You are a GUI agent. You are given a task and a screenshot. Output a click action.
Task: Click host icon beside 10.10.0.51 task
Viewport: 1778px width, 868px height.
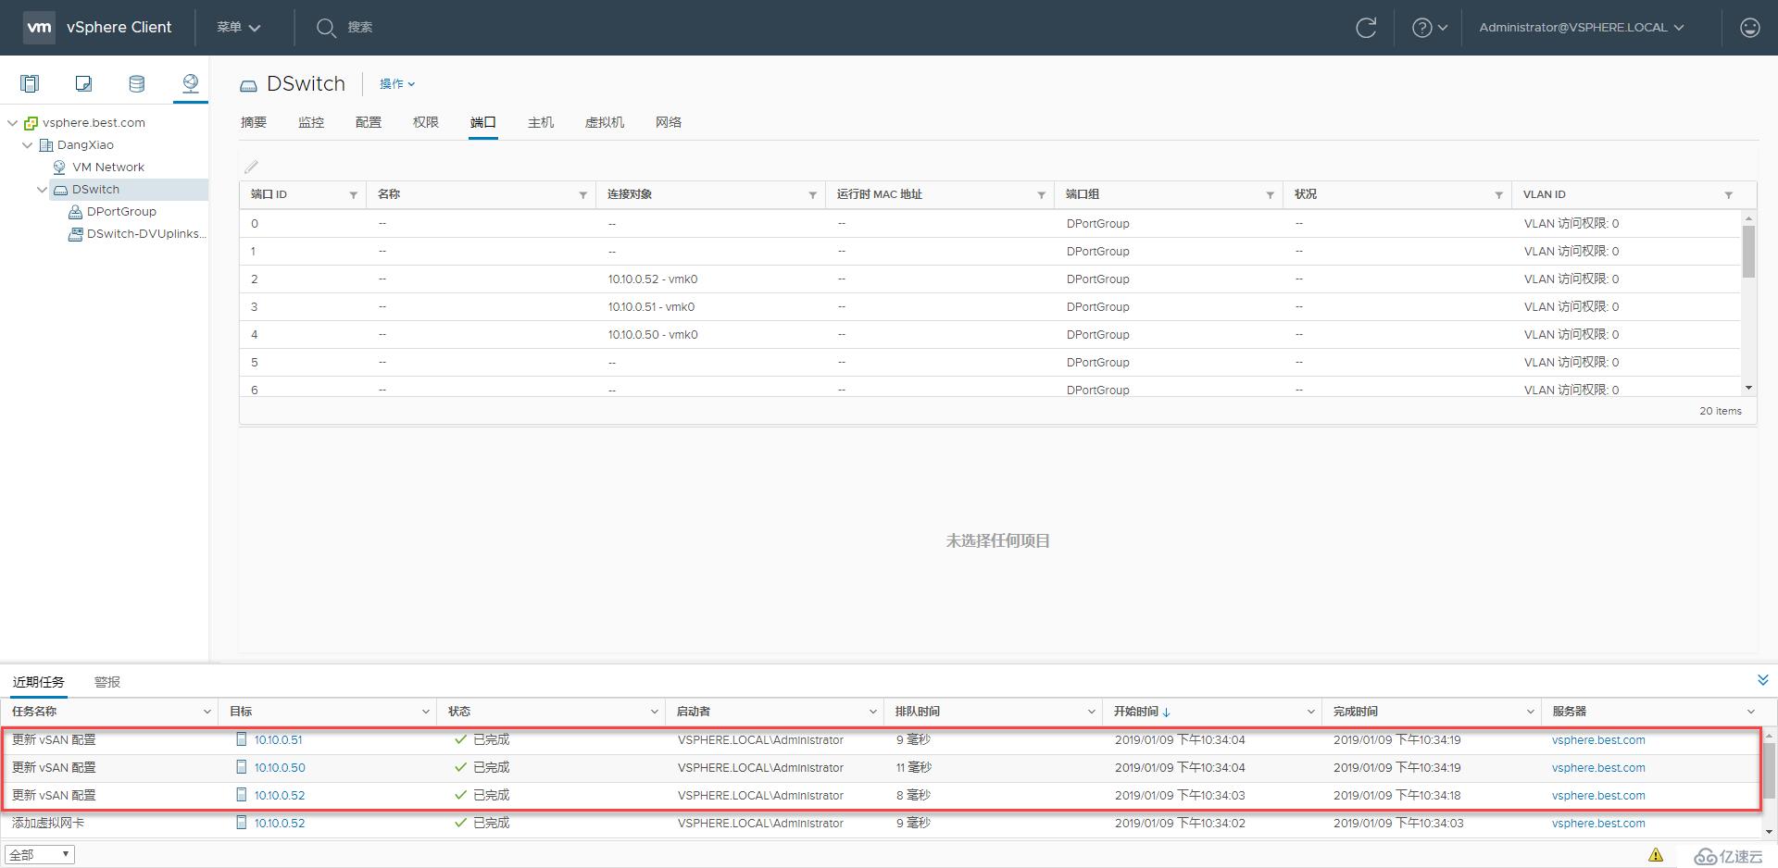[242, 739]
